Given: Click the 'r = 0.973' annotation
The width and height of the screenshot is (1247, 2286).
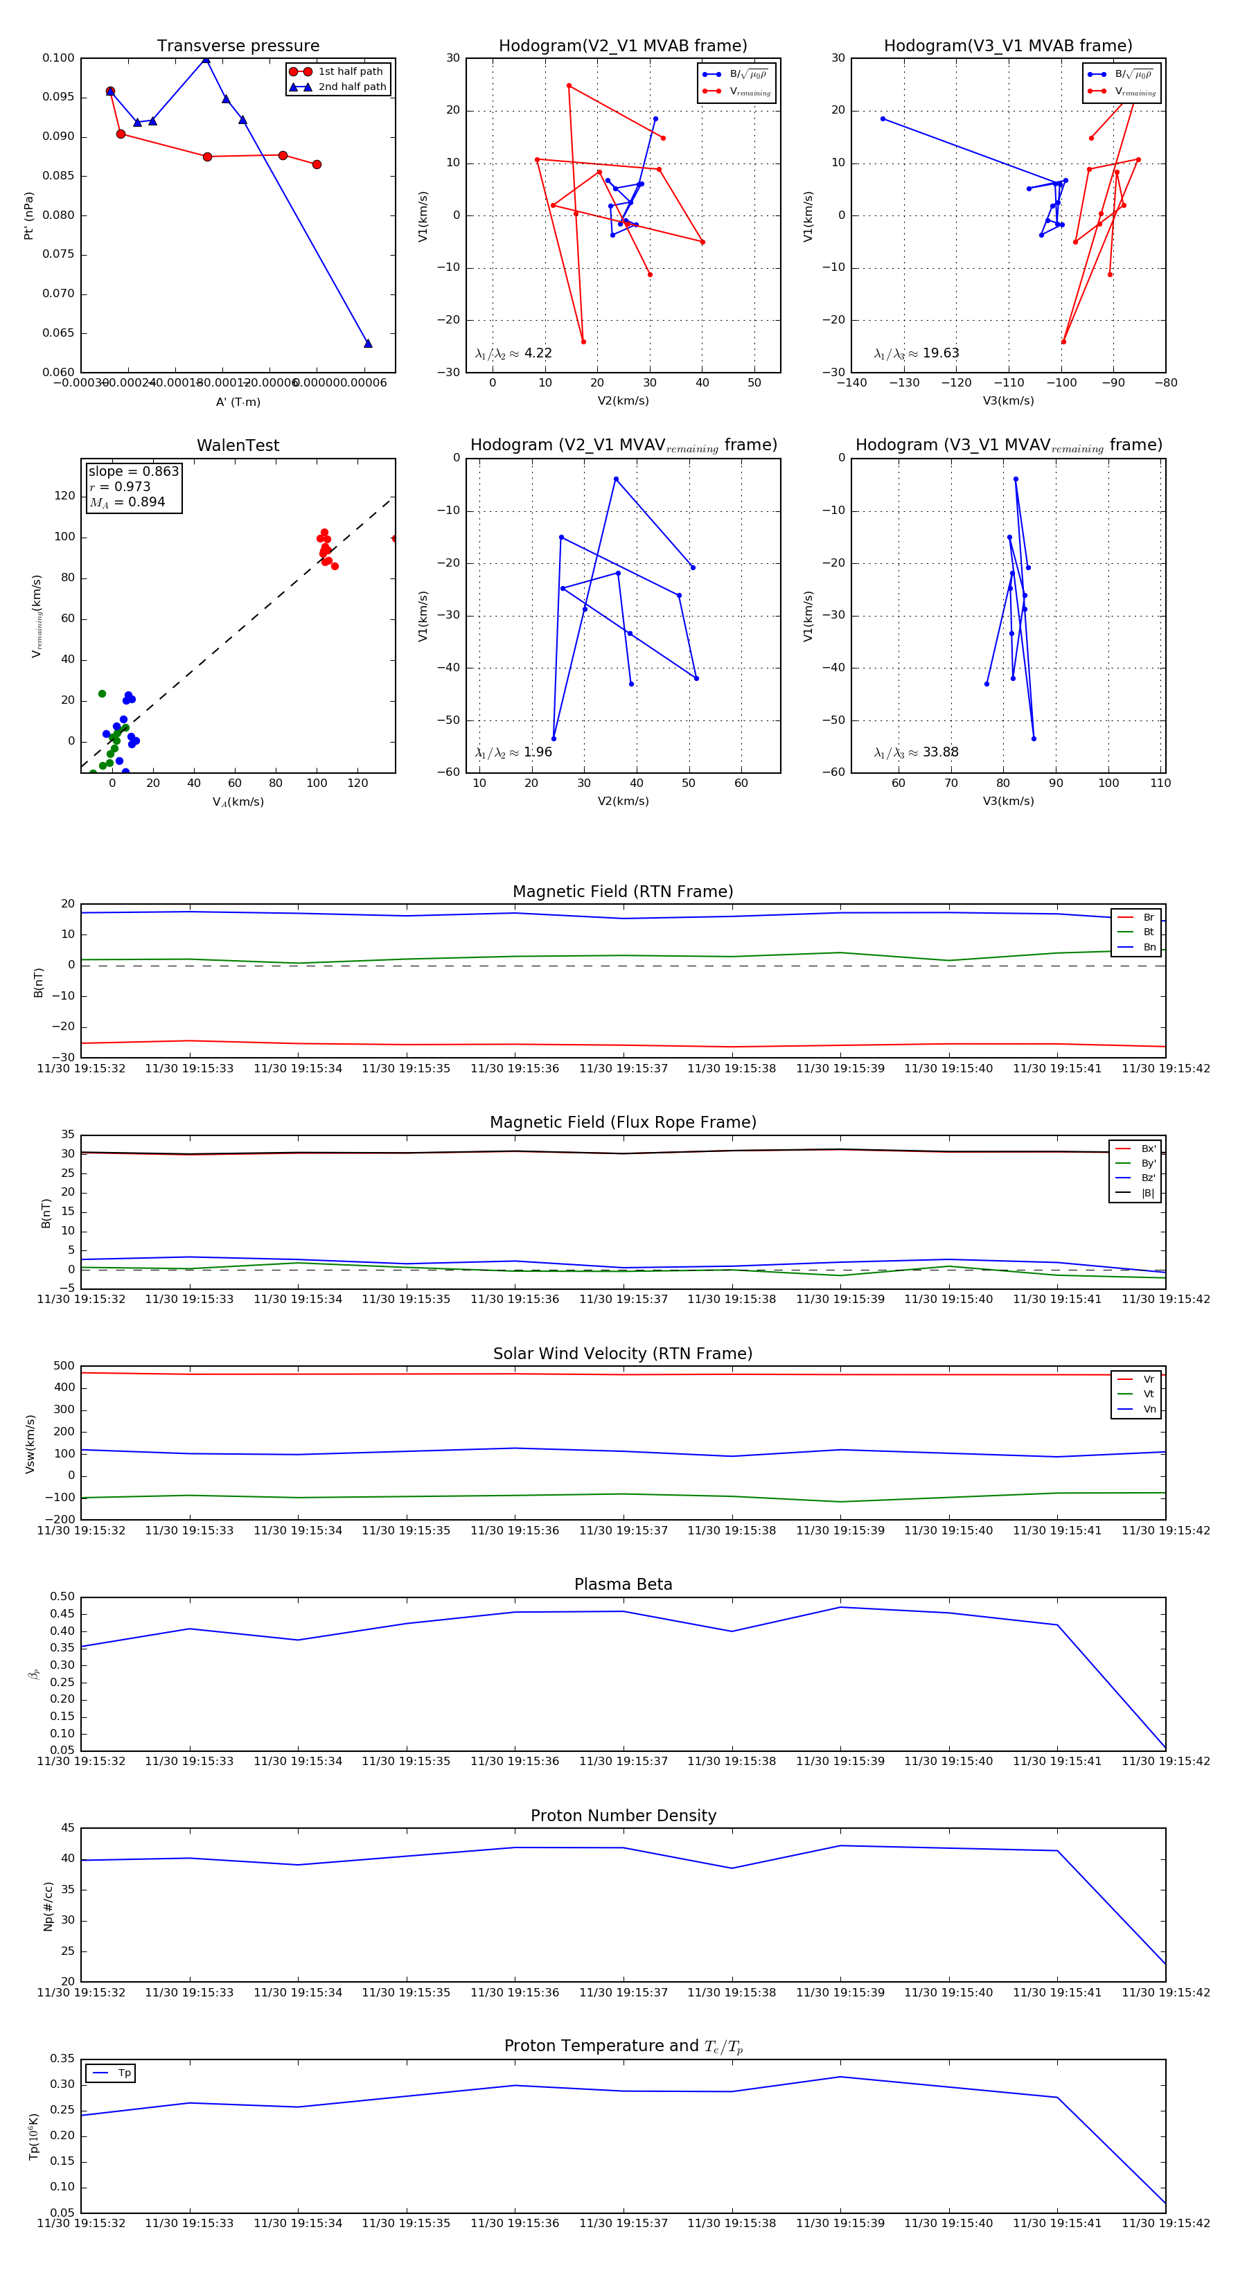Looking at the screenshot, I should click(x=120, y=486).
